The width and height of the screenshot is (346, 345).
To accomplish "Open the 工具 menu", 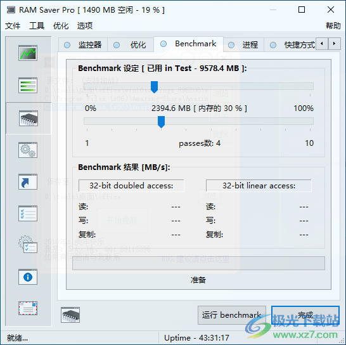I will [x=37, y=25].
